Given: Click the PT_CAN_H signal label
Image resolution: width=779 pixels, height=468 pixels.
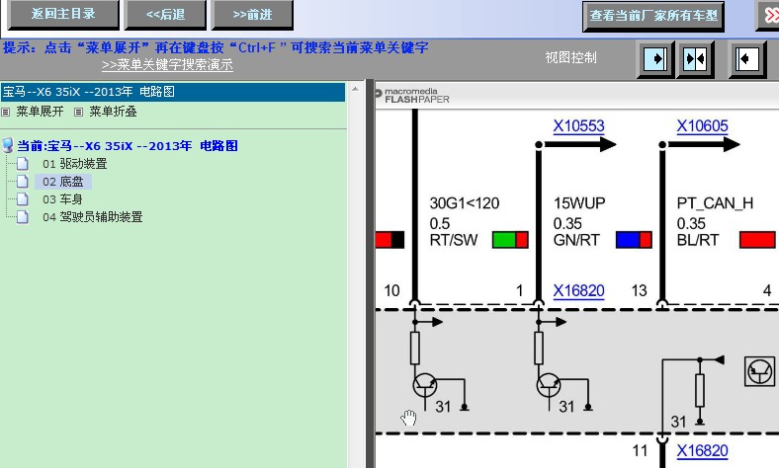Looking at the screenshot, I should (715, 203).
